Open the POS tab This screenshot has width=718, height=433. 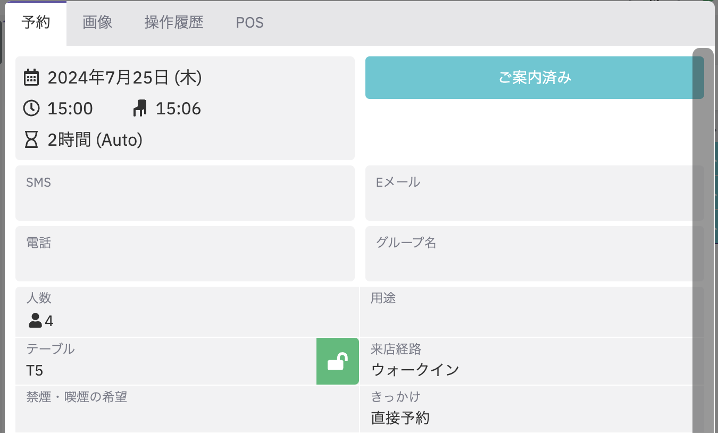[x=249, y=23]
